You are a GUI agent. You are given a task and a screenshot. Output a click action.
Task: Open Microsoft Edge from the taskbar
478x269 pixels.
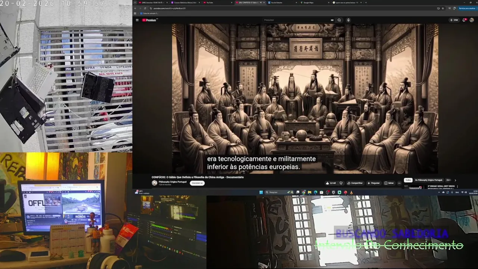316,192
